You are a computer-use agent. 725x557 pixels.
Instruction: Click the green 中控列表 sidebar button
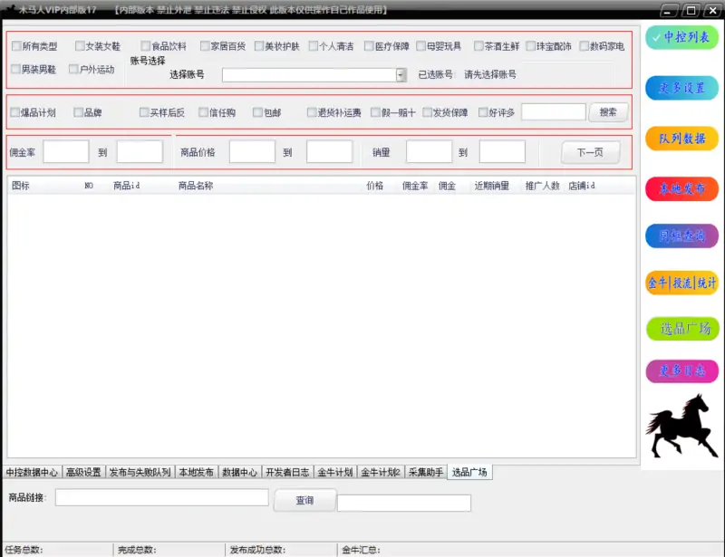click(681, 37)
